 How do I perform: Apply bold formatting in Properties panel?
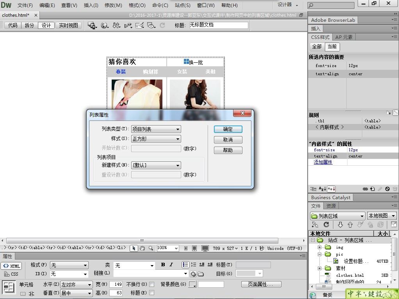[x=163, y=265]
